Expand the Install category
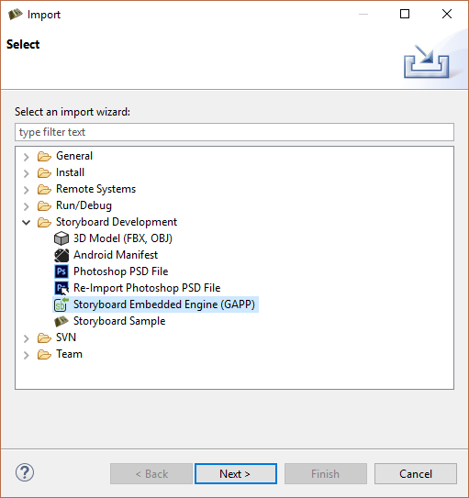Screen dimensions: 469x498 coord(27,172)
